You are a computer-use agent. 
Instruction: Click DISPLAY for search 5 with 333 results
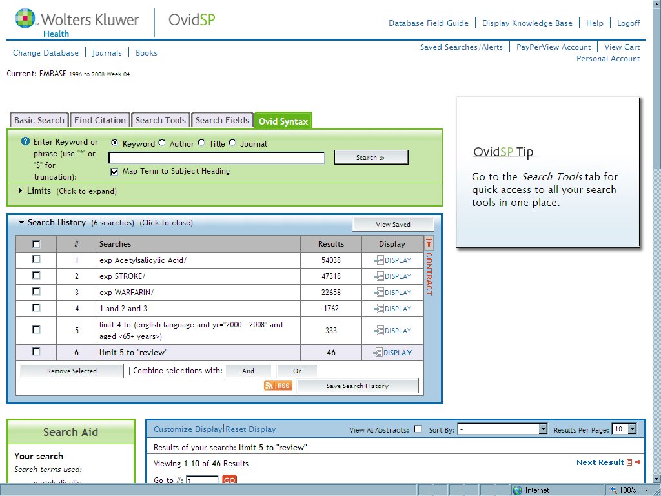(x=392, y=330)
